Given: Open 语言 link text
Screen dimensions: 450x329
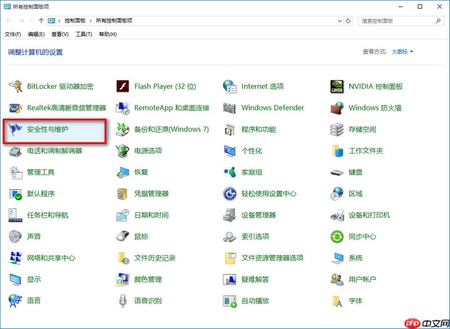Looking at the screenshot, I should [x=34, y=301].
